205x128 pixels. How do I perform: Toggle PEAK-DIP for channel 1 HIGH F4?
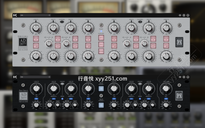click(88, 46)
